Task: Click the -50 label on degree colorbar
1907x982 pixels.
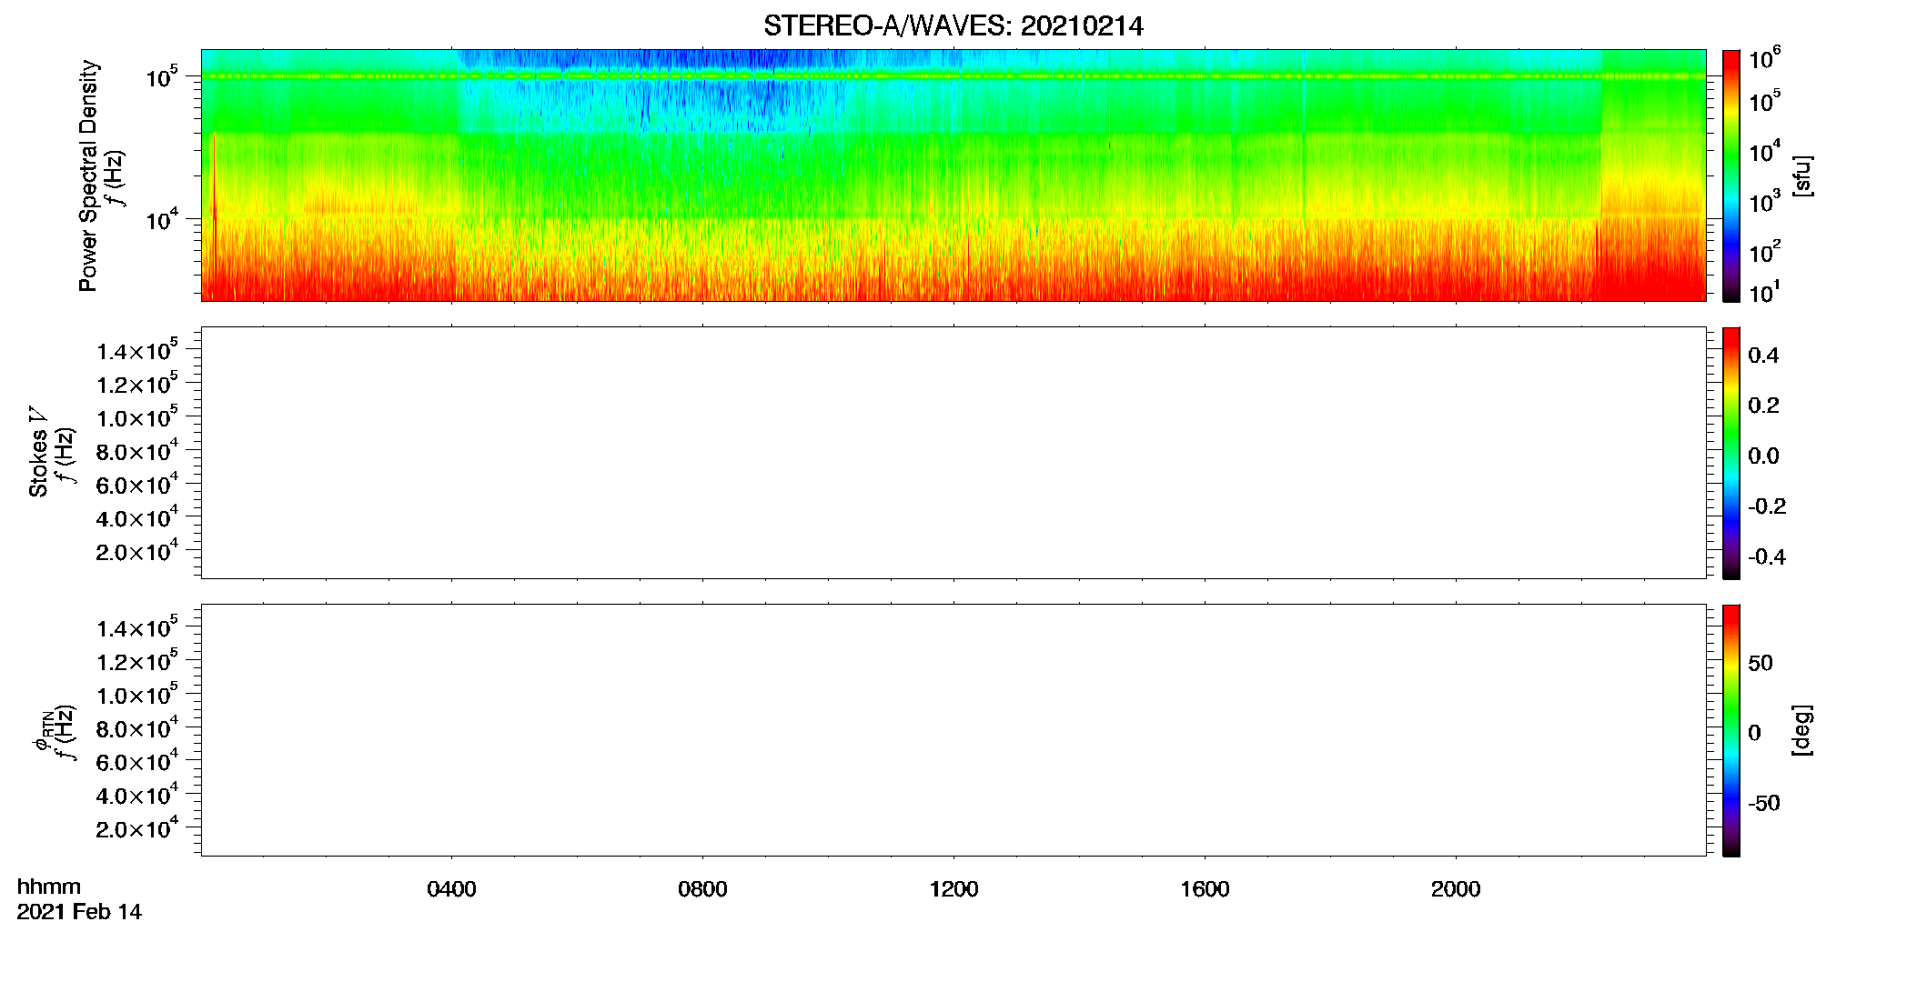Action: click(1764, 803)
